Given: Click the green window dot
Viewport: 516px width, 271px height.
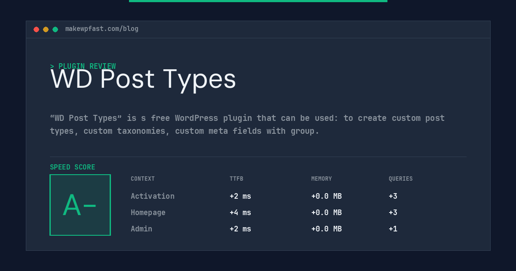Looking at the screenshot, I should coord(55,29).
